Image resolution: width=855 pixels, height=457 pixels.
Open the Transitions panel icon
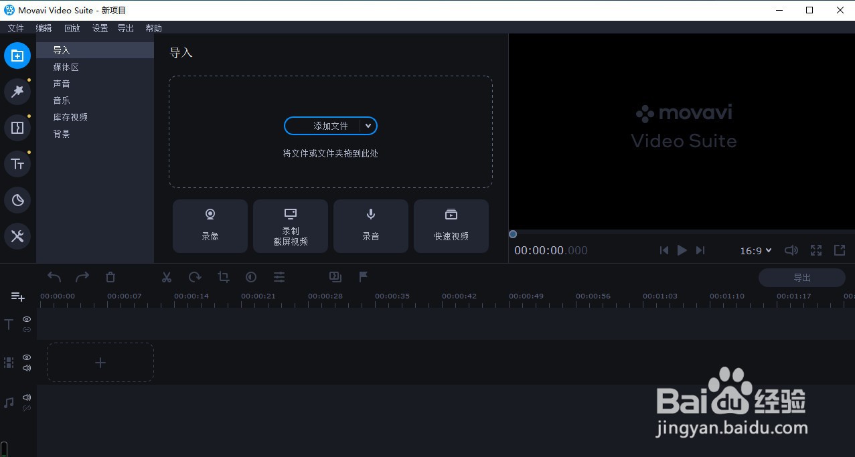click(x=17, y=128)
